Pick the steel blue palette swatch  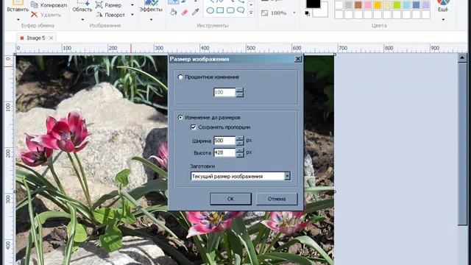pyautogui.click(x=417, y=5)
